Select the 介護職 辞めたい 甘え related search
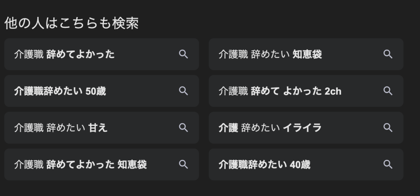The width and height of the screenshot is (420, 196). point(102,128)
